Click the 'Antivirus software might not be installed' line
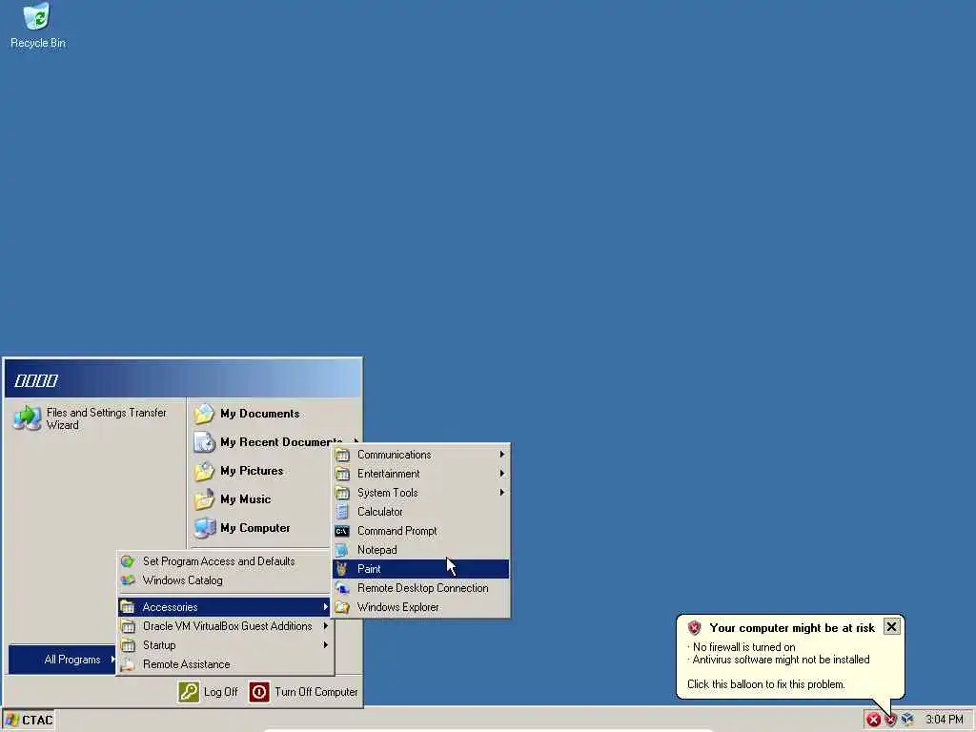Screen dimensions: 976x732 point(781,660)
